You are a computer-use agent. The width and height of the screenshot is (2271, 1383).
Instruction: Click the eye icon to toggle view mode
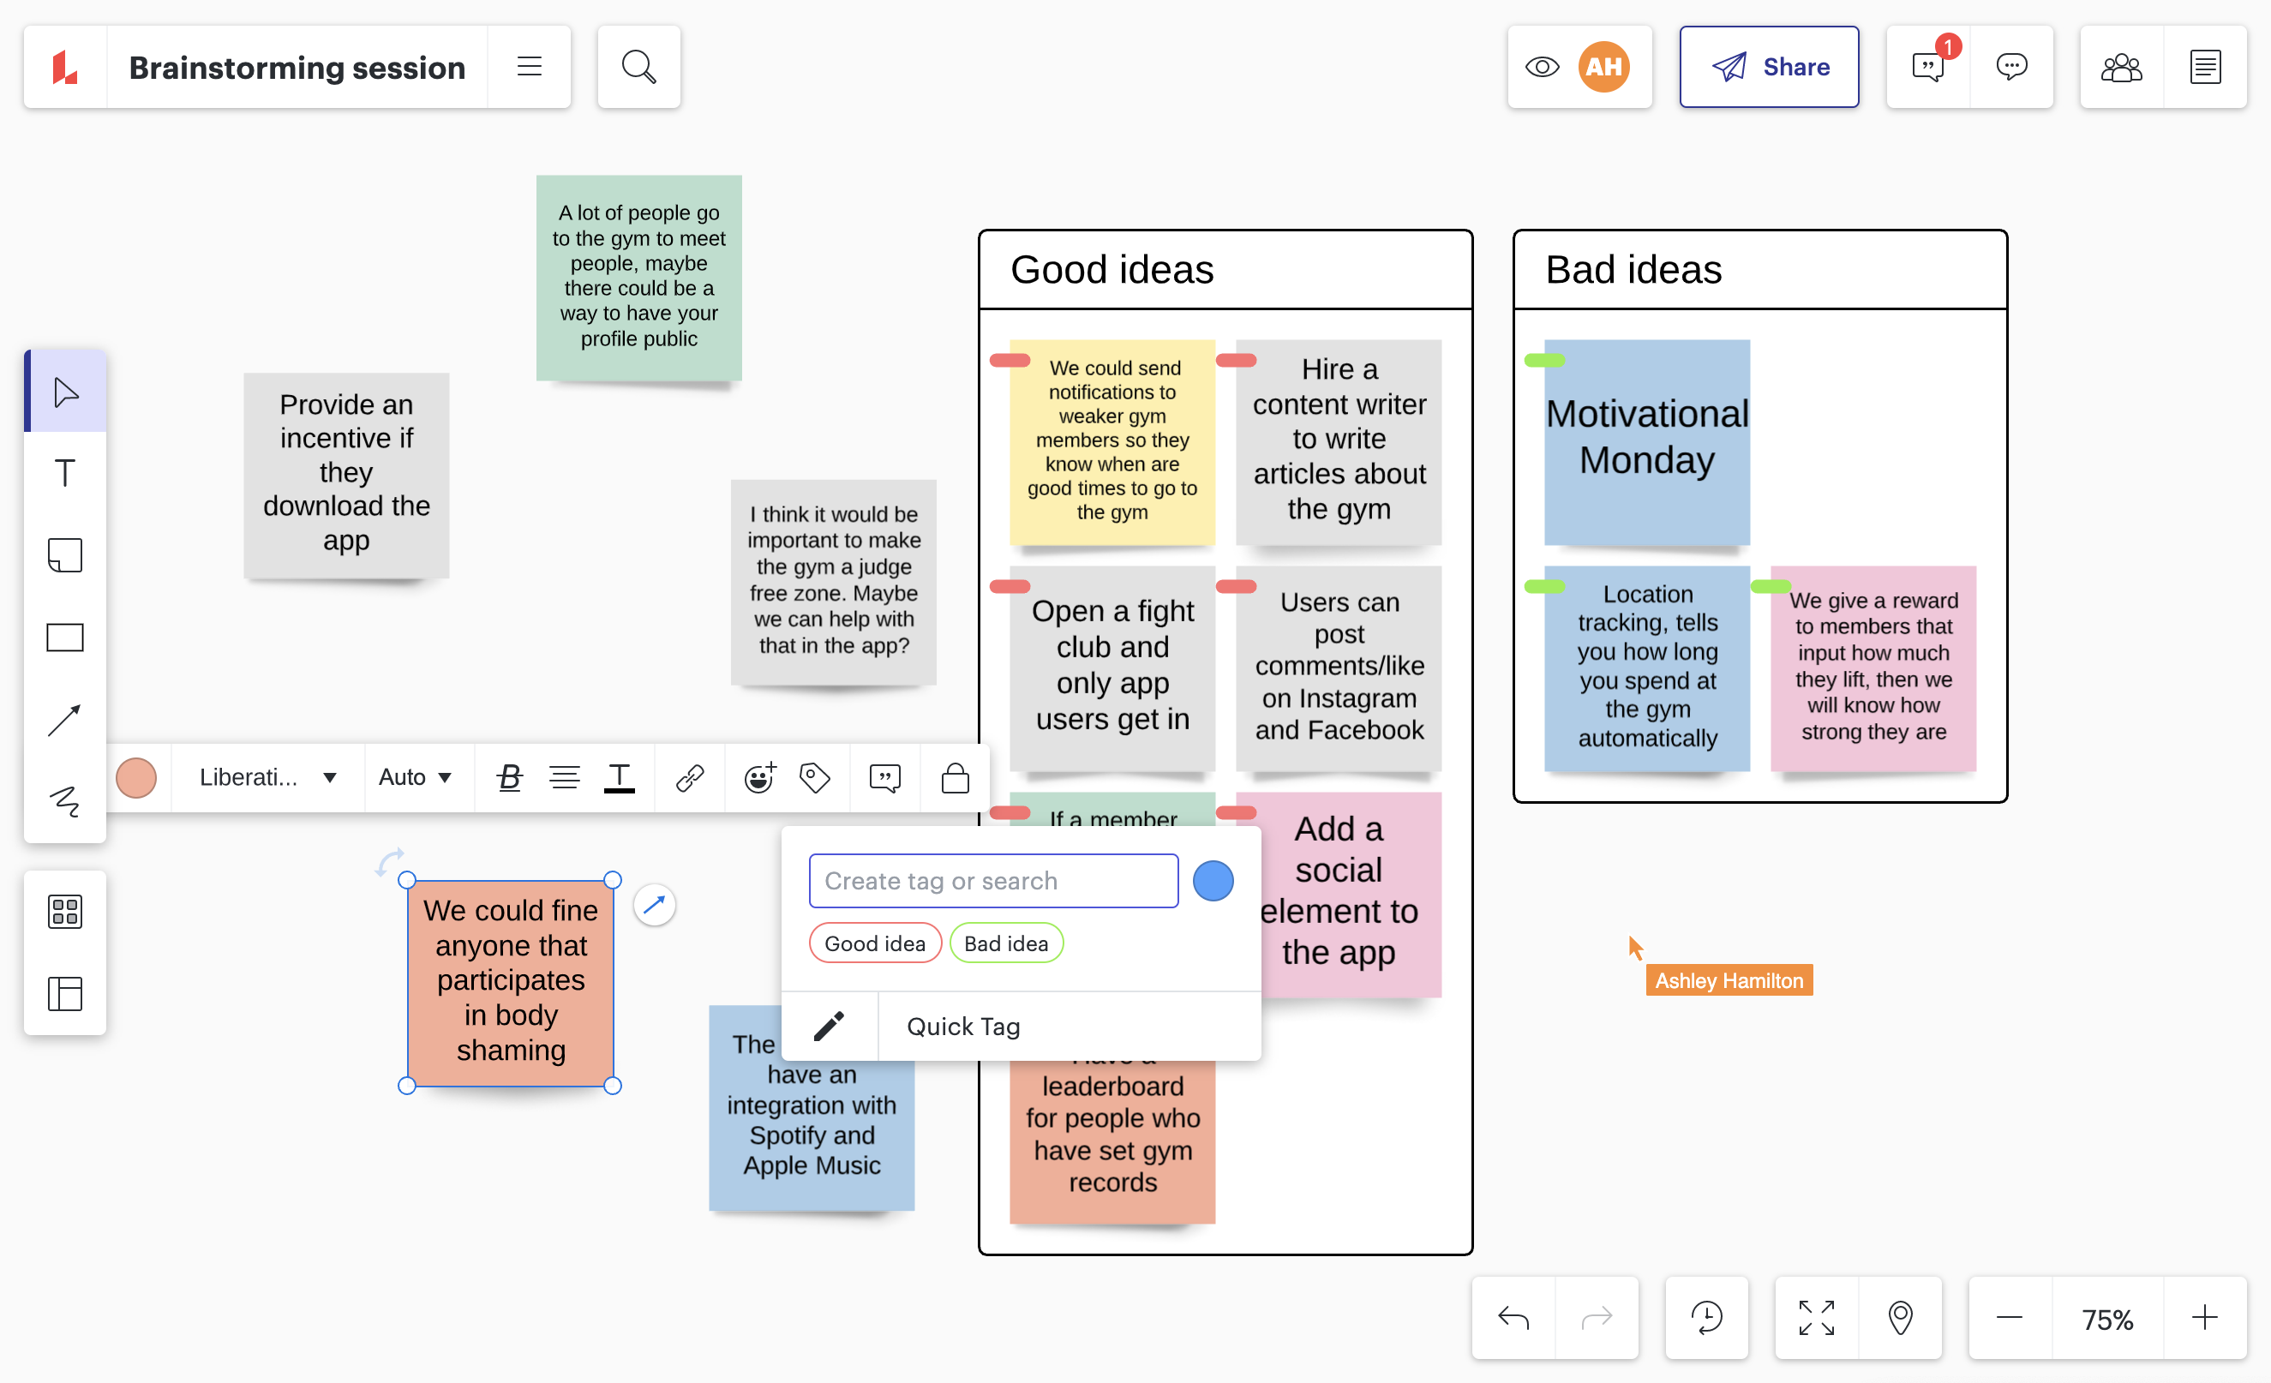[x=1541, y=67]
